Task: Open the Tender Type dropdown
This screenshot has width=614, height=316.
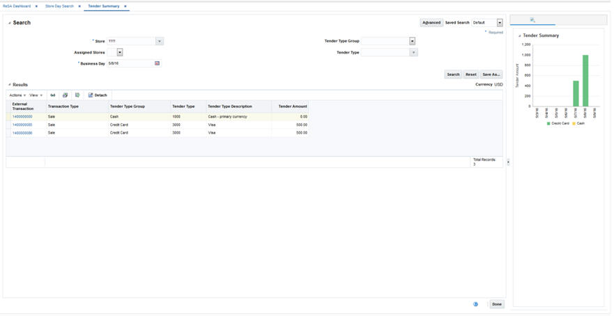Action: pos(413,52)
